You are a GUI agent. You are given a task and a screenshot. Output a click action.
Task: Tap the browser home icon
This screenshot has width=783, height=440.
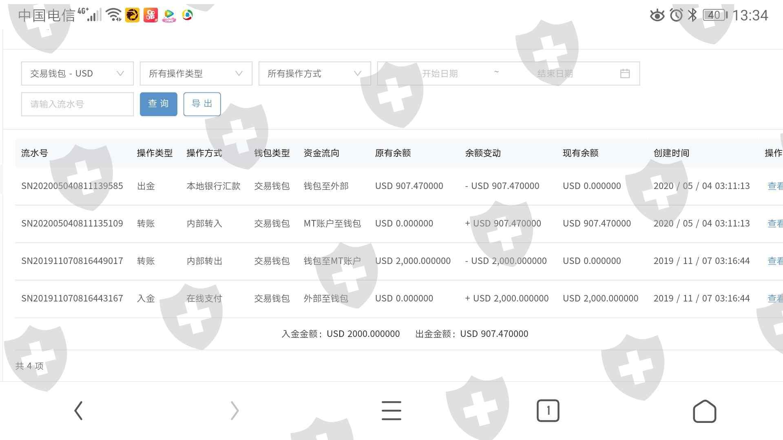(704, 411)
